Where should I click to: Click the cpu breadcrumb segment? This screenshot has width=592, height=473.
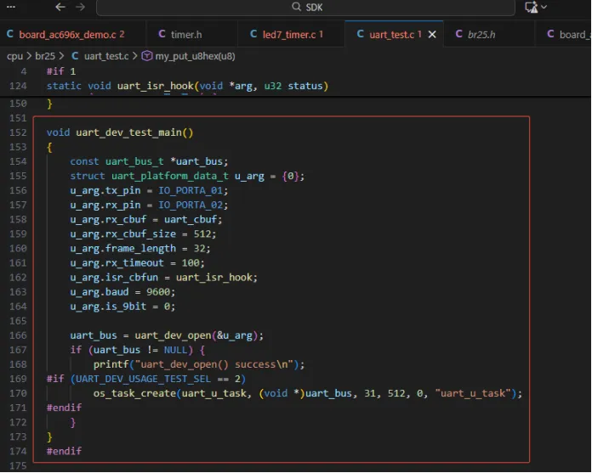[14, 56]
